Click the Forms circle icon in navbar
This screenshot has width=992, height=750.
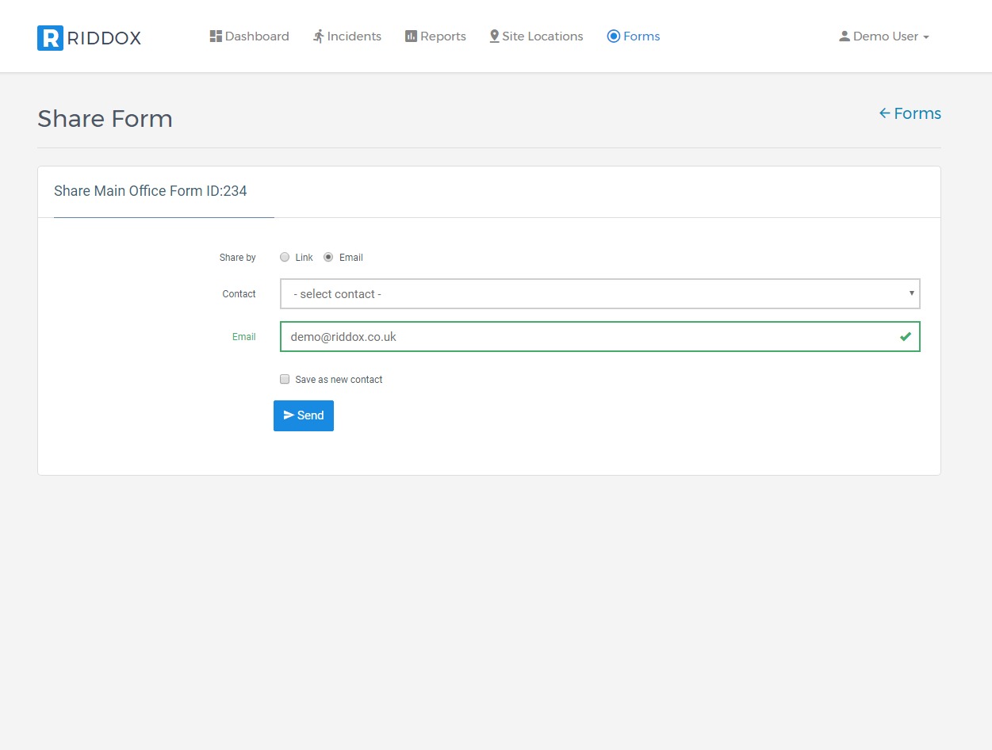coord(613,36)
